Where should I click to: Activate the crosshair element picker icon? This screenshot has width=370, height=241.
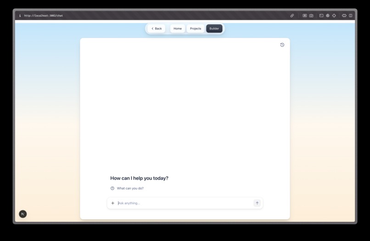tap(334, 16)
